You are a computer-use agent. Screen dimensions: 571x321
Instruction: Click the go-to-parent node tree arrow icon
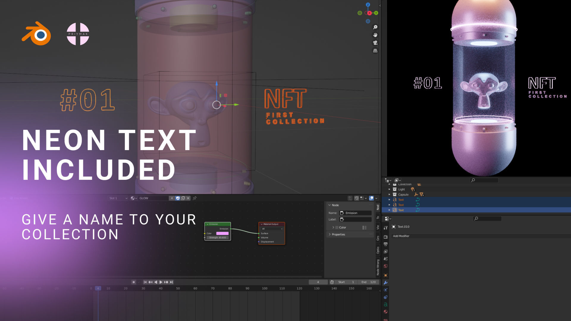point(350,198)
